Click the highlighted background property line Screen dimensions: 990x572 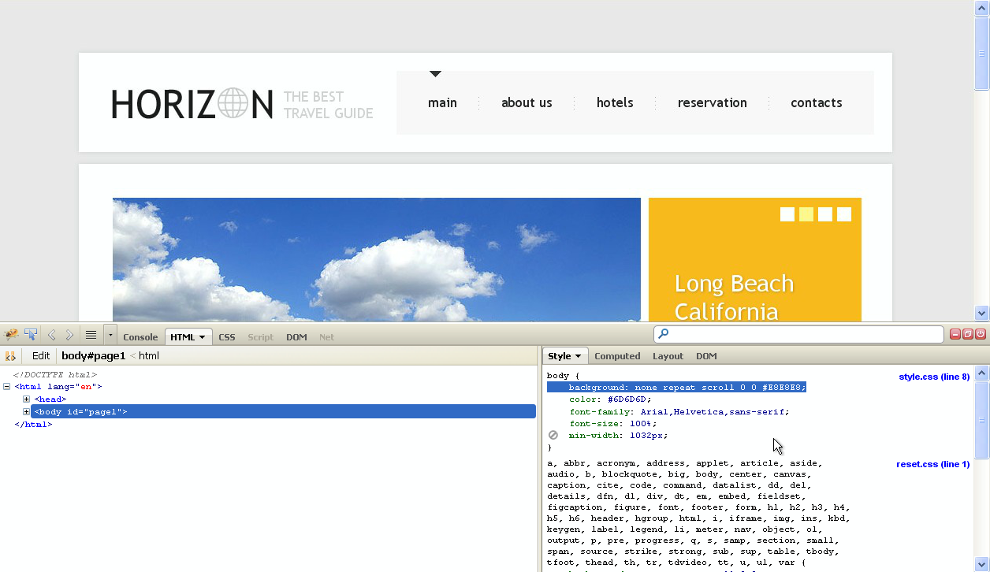click(x=676, y=388)
